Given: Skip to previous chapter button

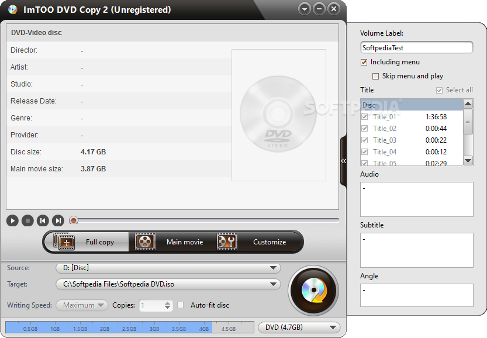Looking at the screenshot, I should point(43,221).
